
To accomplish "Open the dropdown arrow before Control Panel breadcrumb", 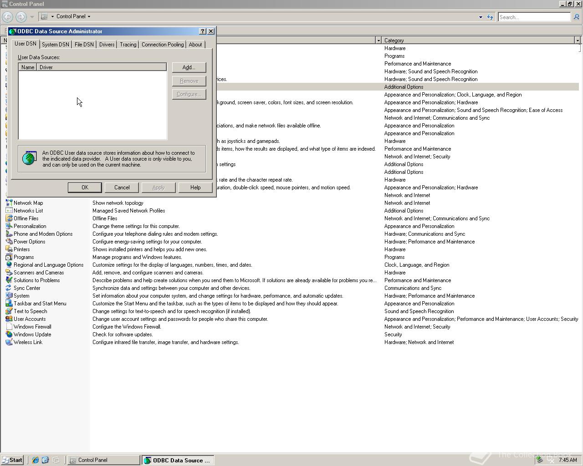I will (x=52, y=16).
